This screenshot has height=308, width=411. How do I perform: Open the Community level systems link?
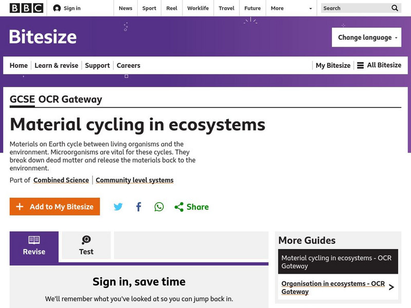pos(134,180)
